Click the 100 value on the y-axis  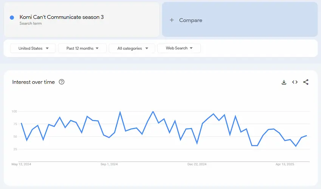[15, 112]
